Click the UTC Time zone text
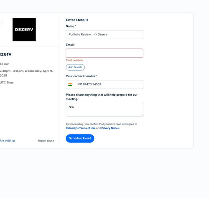Viewport: 209px width, 198px height. (x=7, y=82)
